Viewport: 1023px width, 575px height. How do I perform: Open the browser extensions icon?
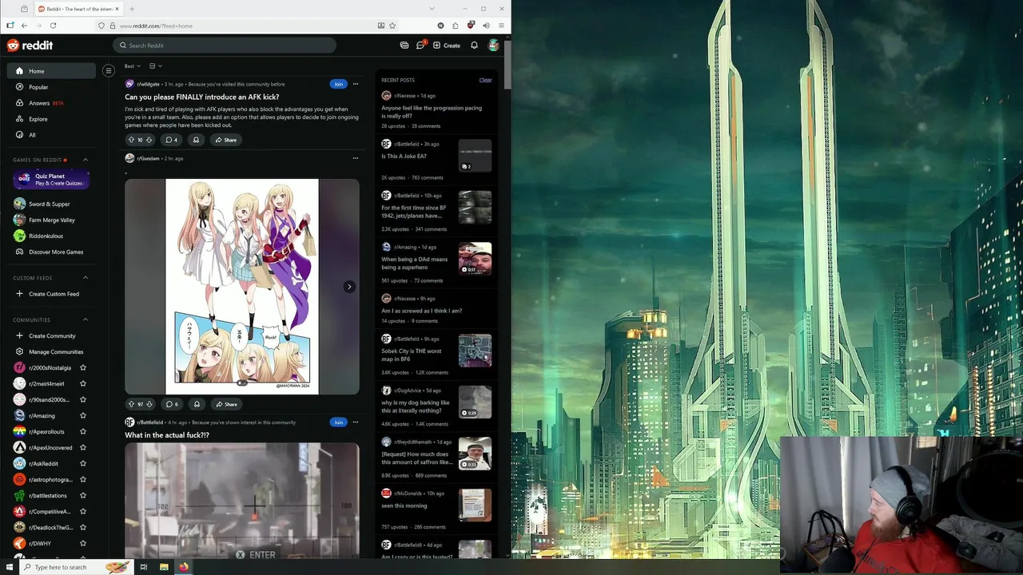[456, 26]
